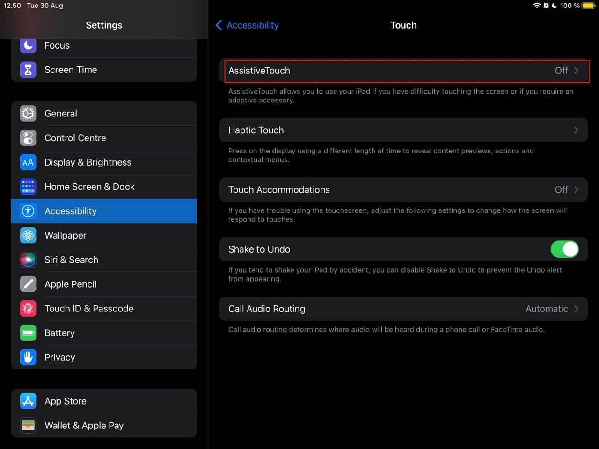Tap the Touch ID fingerprint icon
Image resolution: width=599 pixels, height=449 pixels.
[x=28, y=309]
